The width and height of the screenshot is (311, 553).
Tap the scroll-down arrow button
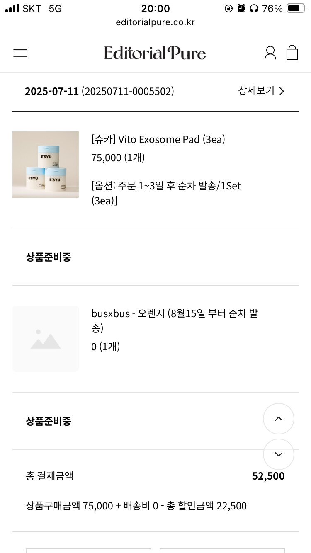[279, 454]
